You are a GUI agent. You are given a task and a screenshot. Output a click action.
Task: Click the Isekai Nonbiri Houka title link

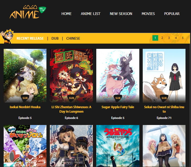pos(25,107)
